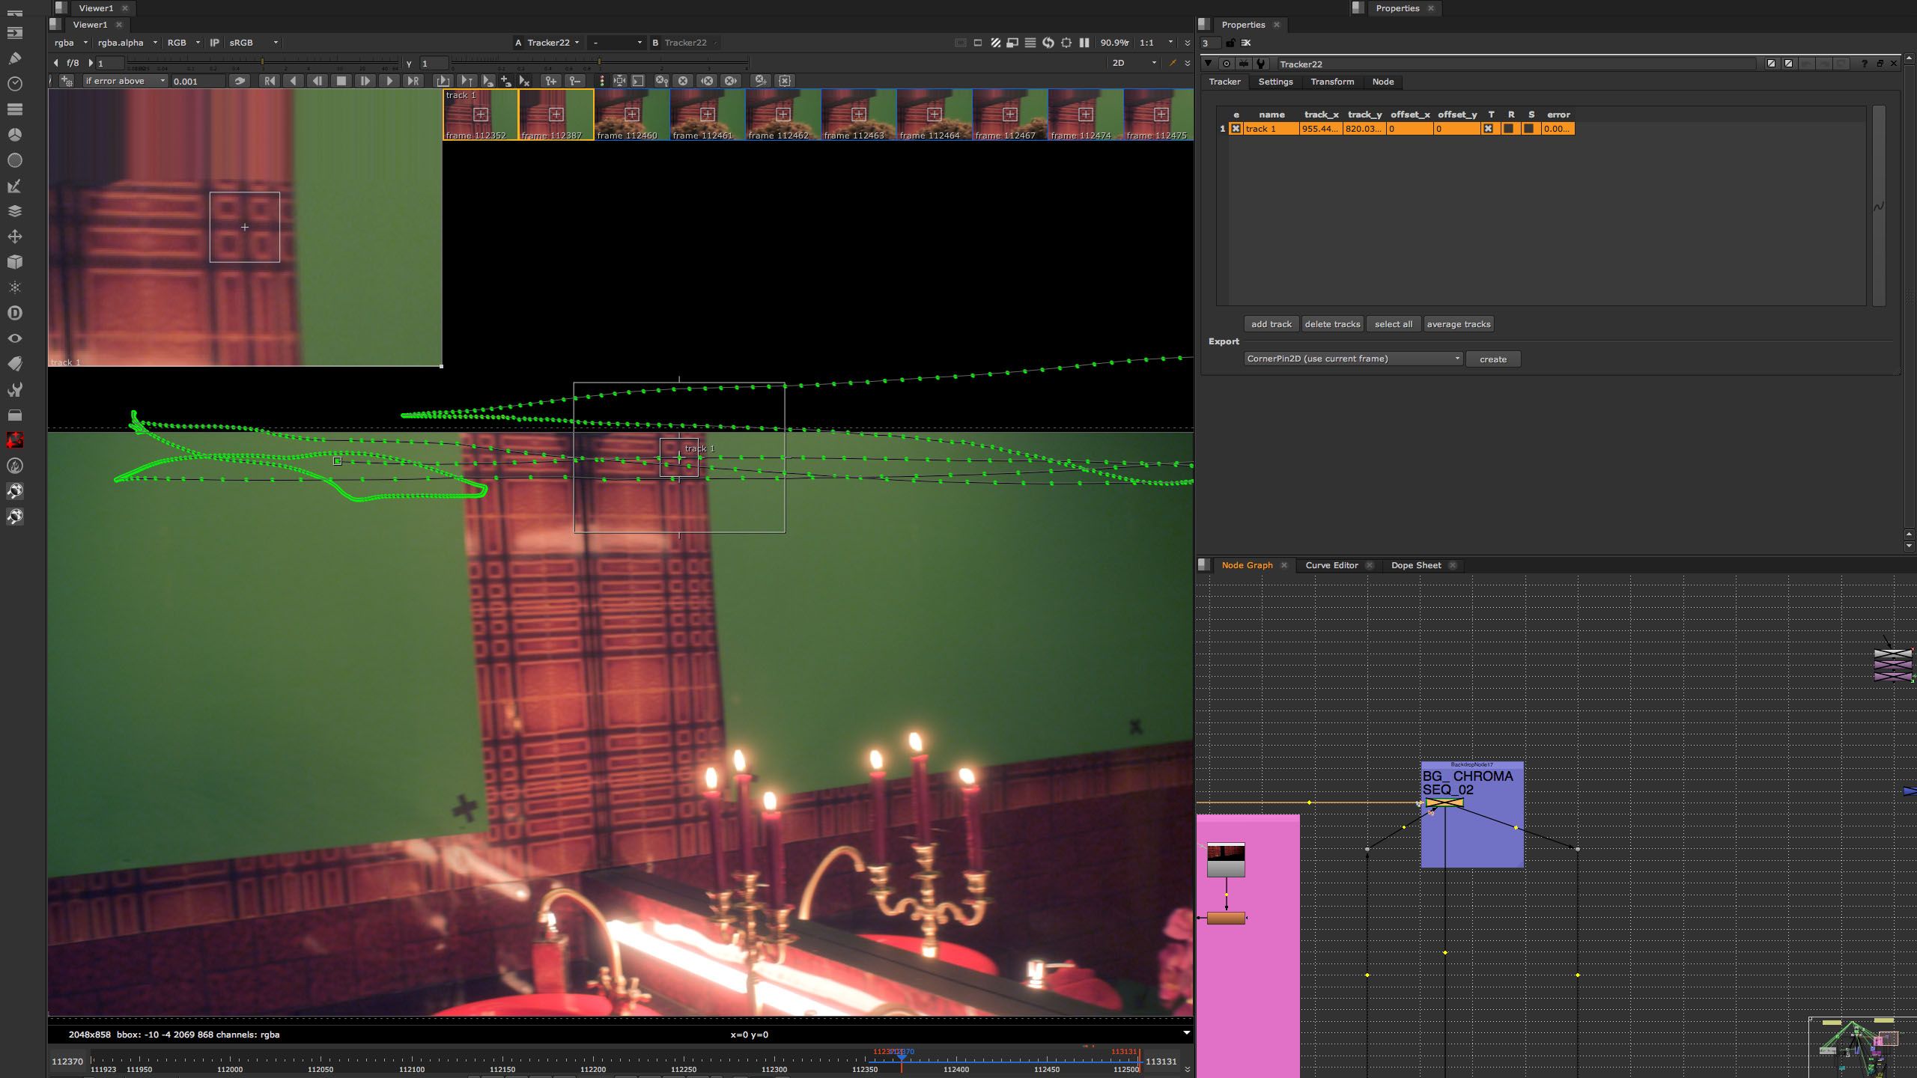Viewport: 1917px width, 1078px height.
Task: Toggle the R rotate checkbox for track 1
Action: point(1508,129)
